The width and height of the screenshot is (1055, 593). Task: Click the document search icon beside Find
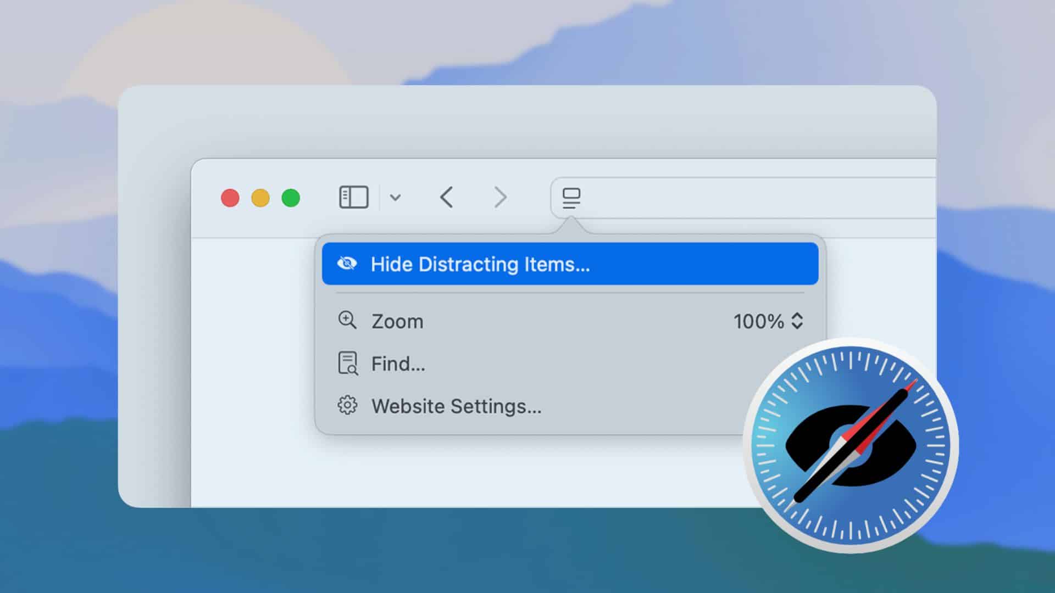tap(348, 363)
